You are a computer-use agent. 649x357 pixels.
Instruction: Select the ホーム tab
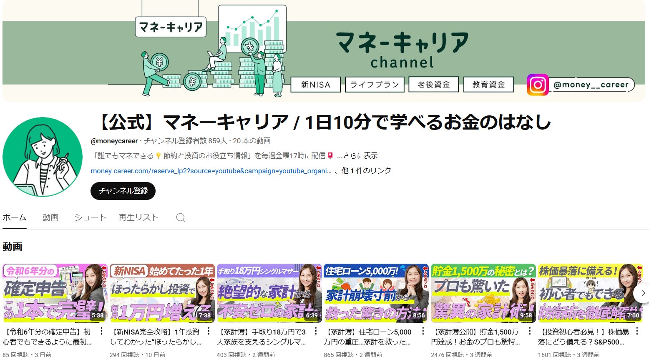click(15, 217)
